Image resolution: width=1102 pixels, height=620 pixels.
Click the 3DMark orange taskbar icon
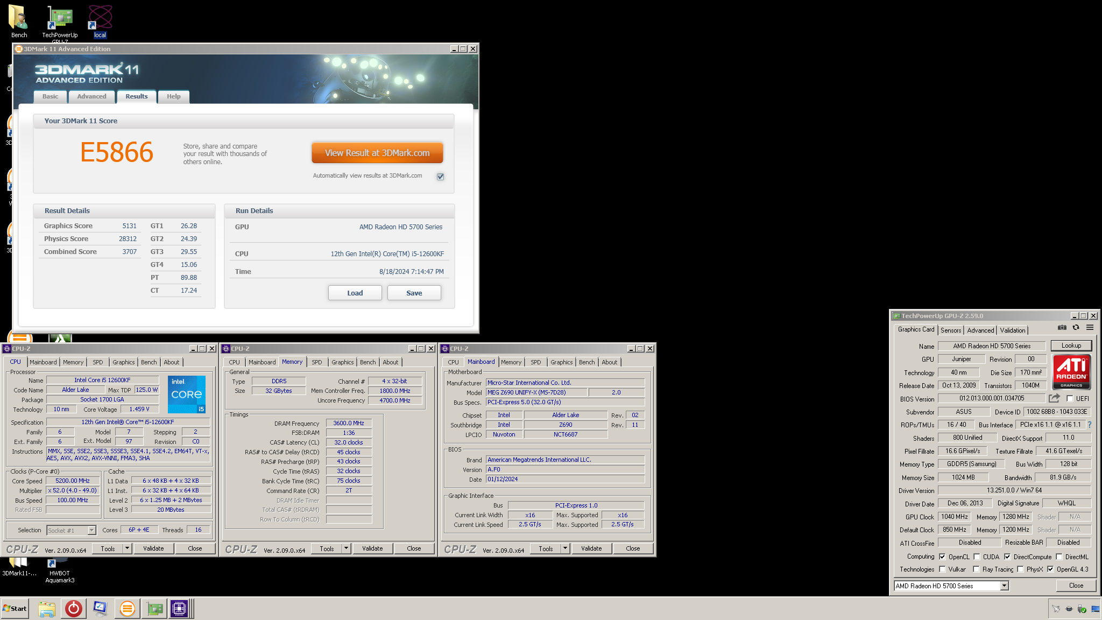click(x=127, y=609)
